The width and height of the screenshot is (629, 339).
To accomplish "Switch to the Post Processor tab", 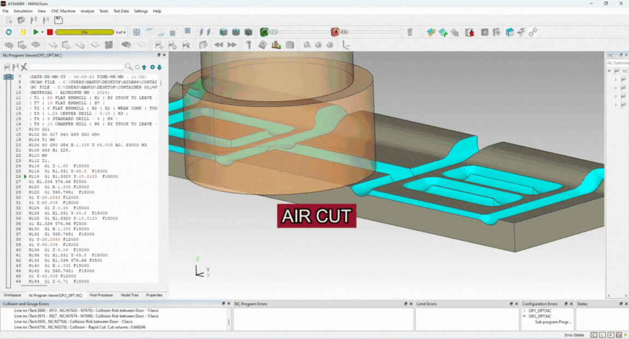I will point(101,295).
